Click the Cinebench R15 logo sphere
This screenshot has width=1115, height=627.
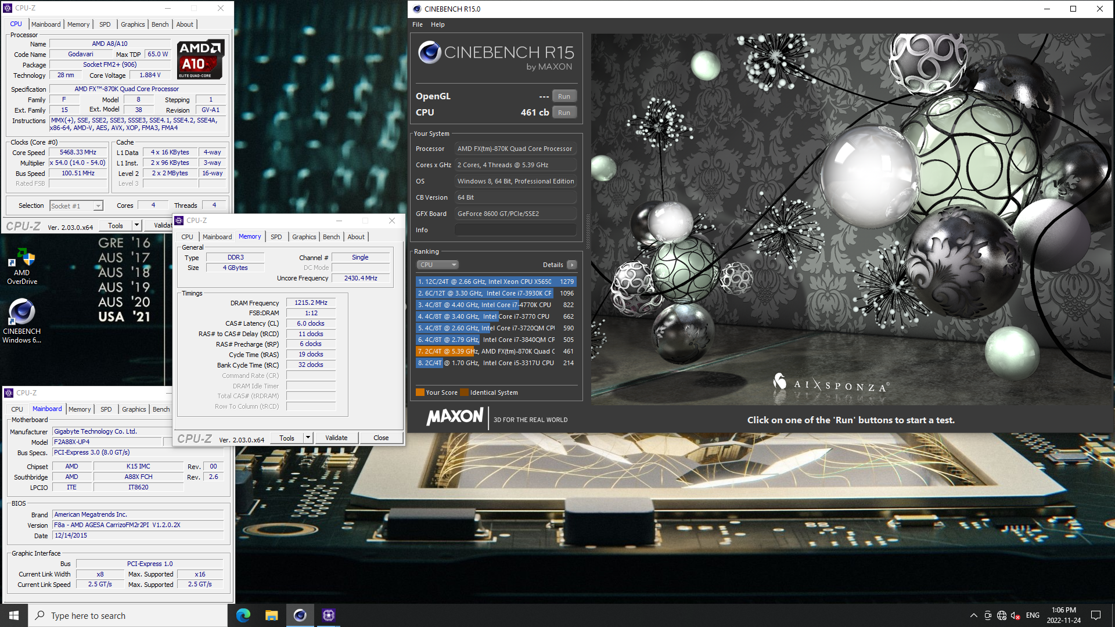[430, 52]
